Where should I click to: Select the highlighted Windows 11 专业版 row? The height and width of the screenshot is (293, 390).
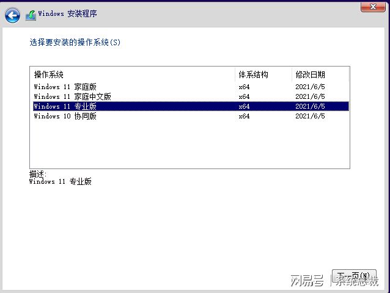[191, 106]
